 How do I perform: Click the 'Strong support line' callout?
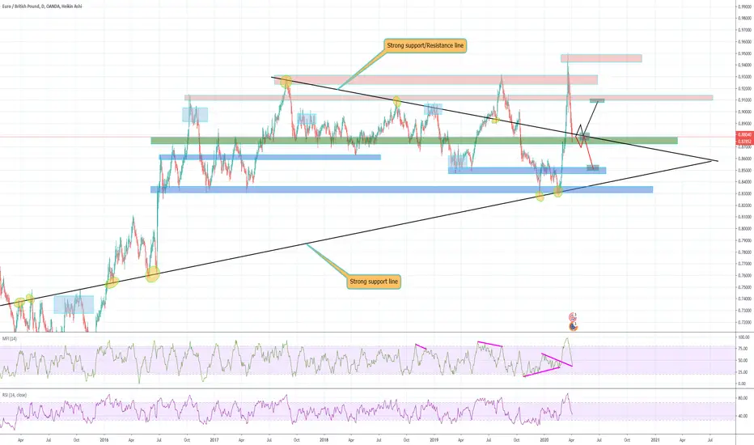pyautogui.click(x=374, y=282)
